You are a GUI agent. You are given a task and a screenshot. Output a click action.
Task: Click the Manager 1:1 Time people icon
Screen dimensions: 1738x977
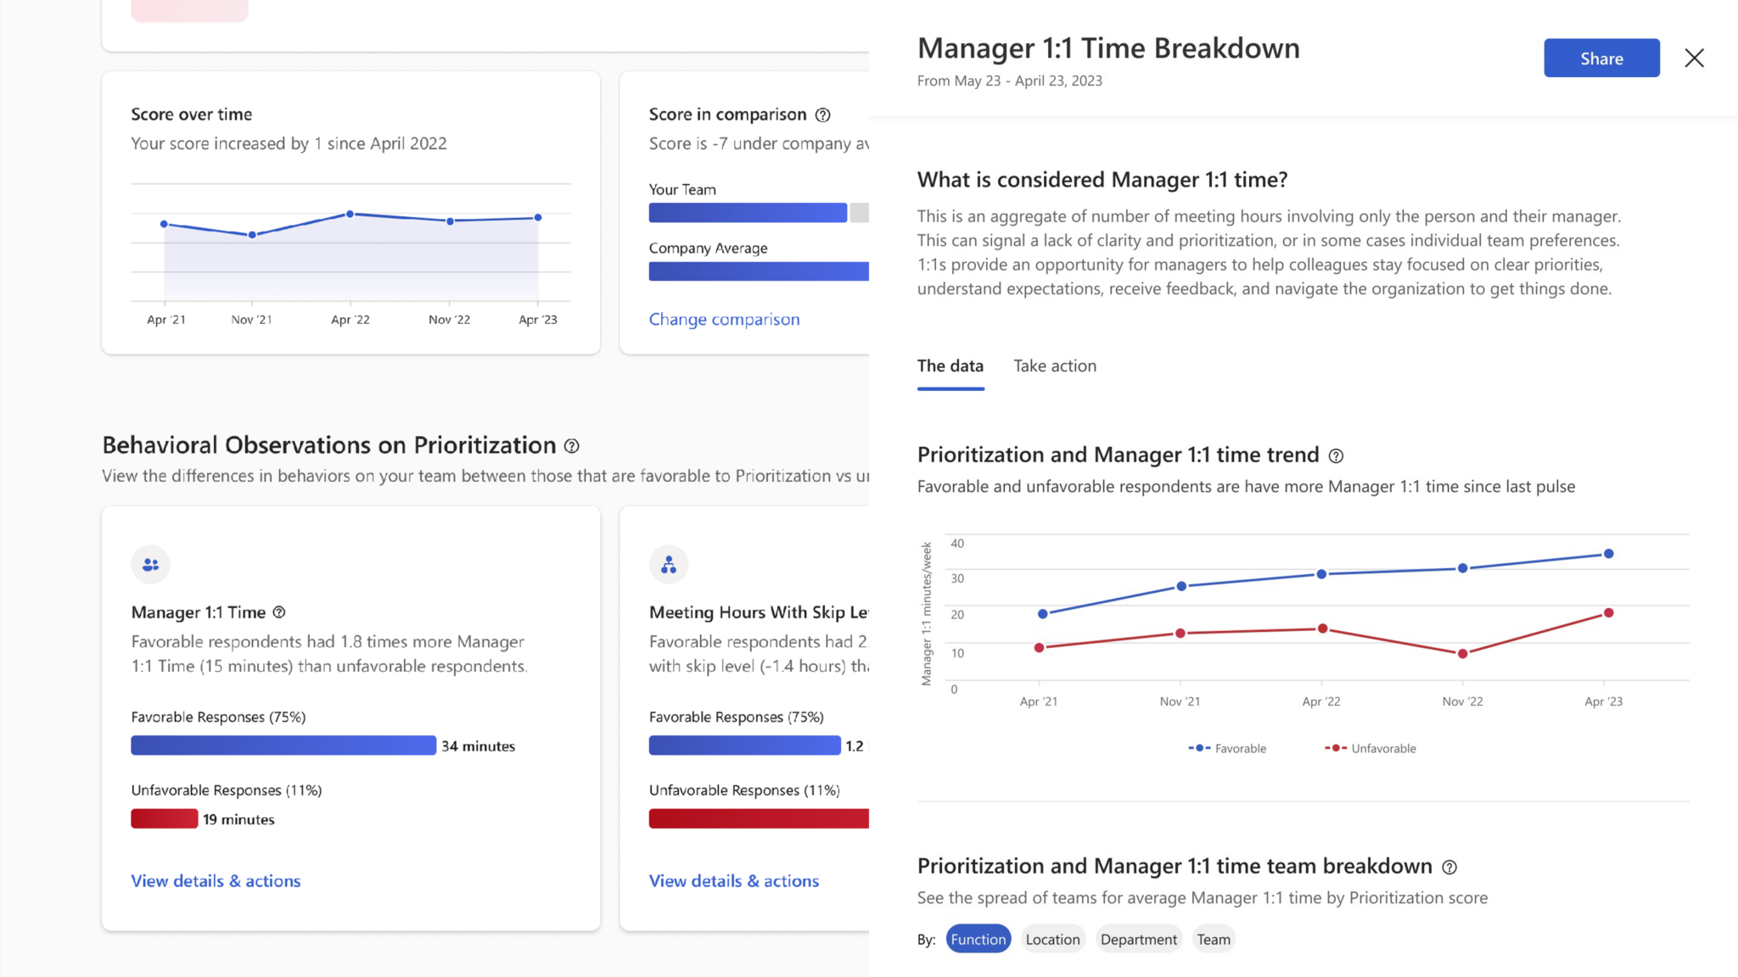[x=151, y=565]
